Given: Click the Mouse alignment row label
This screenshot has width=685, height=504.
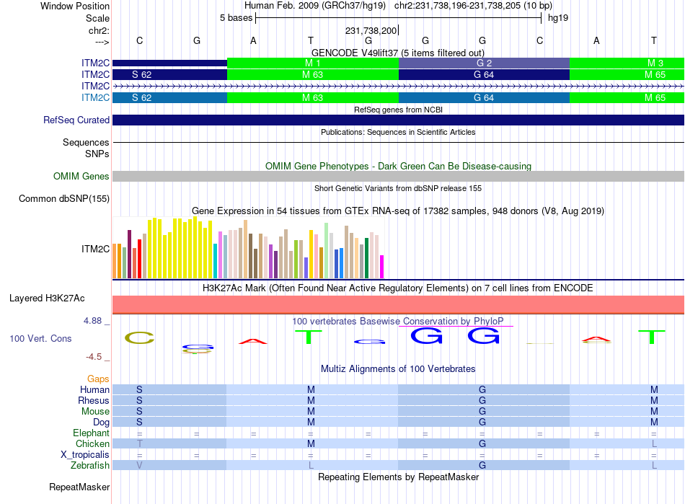Looking at the screenshot, I should pyautogui.click(x=95, y=412).
